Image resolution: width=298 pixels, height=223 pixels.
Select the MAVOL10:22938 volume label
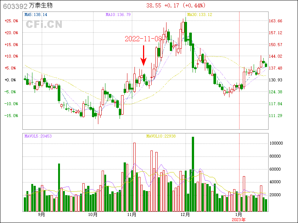tap(161, 136)
